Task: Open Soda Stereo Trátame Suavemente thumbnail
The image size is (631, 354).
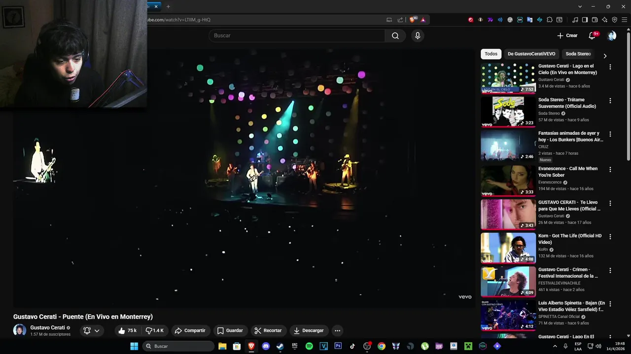Action: coord(508,112)
